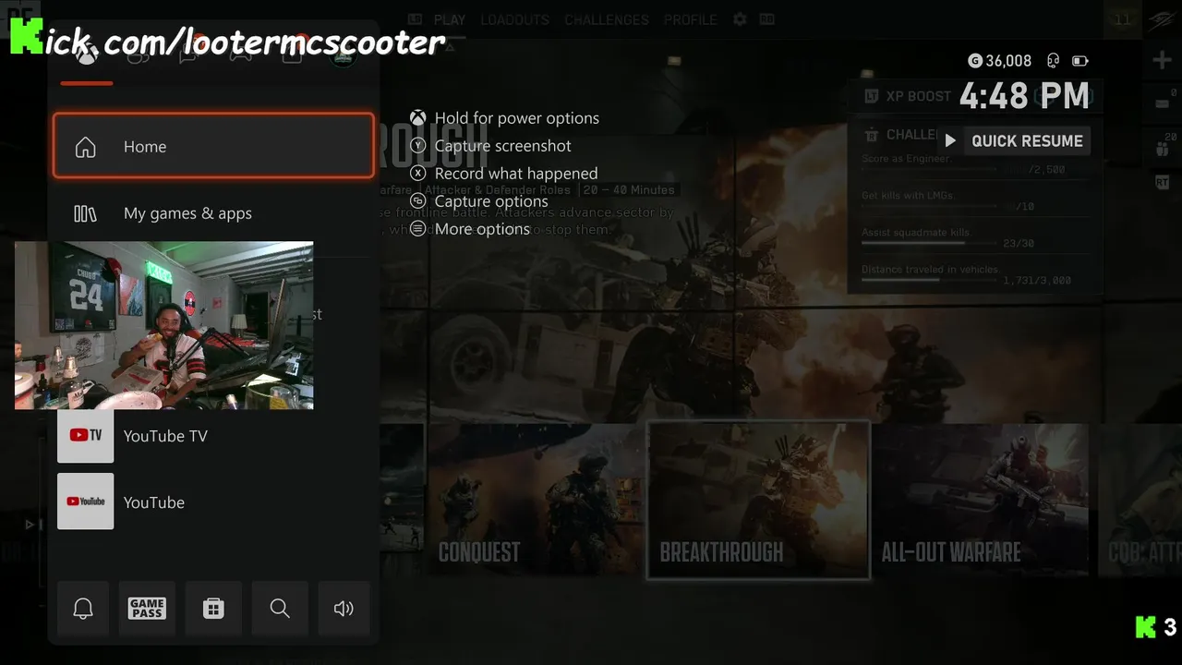
Task: Click 'Record what happened' text
Action: [x=516, y=174]
